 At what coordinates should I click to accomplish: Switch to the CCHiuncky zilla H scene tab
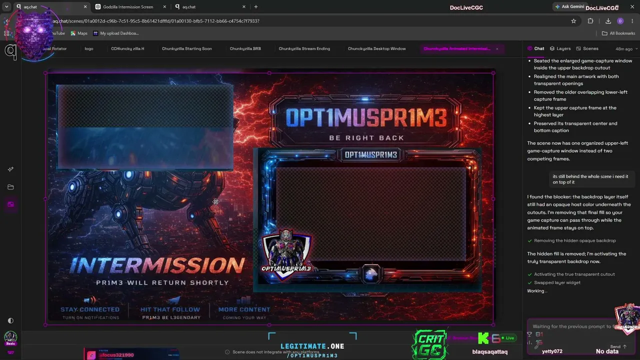(127, 48)
